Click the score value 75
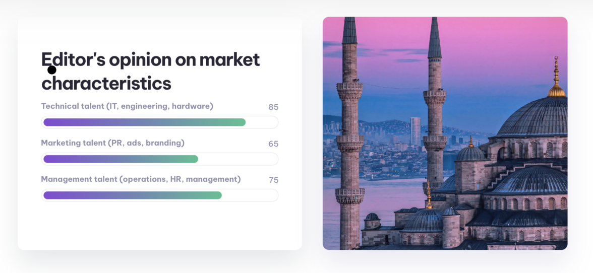Viewport: 593px width, 273px height. (273, 180)
